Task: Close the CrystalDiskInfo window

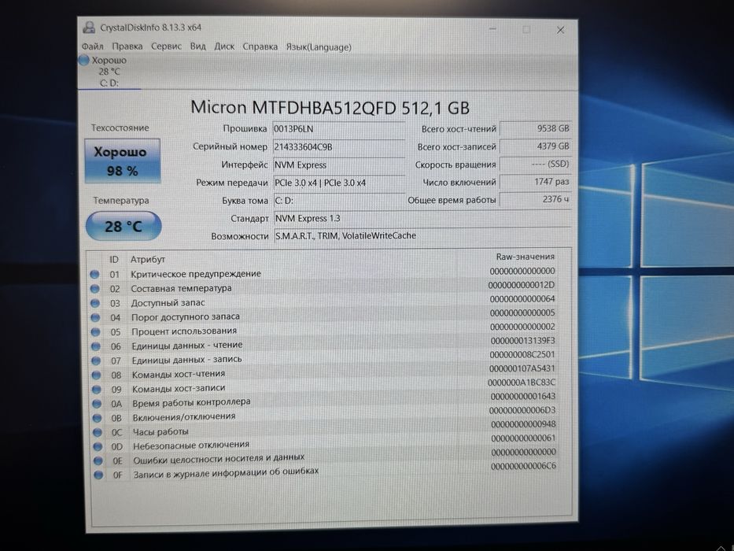Action: (560, 30)
